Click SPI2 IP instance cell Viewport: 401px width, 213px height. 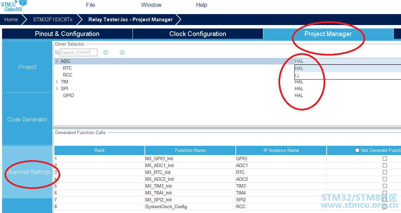(281, 200)
